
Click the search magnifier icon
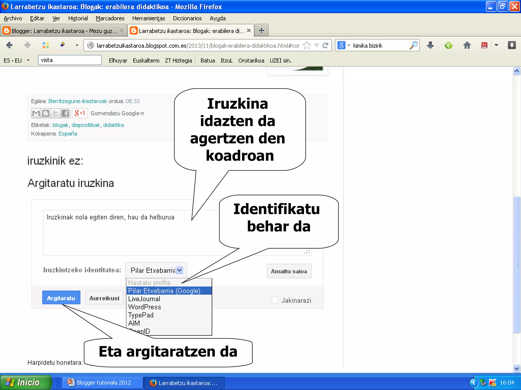[x=414, y=45]
